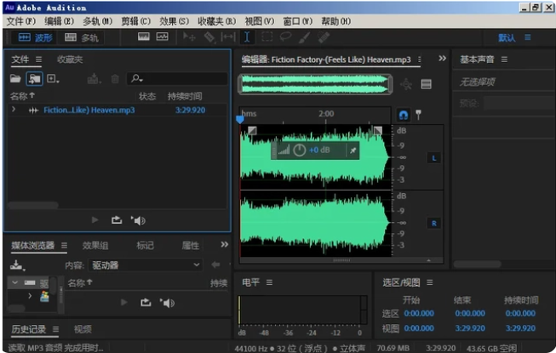Open the 效果(S) menu
Image resolution: width=556 pixels, height=353 pixels.
(174, 20)
